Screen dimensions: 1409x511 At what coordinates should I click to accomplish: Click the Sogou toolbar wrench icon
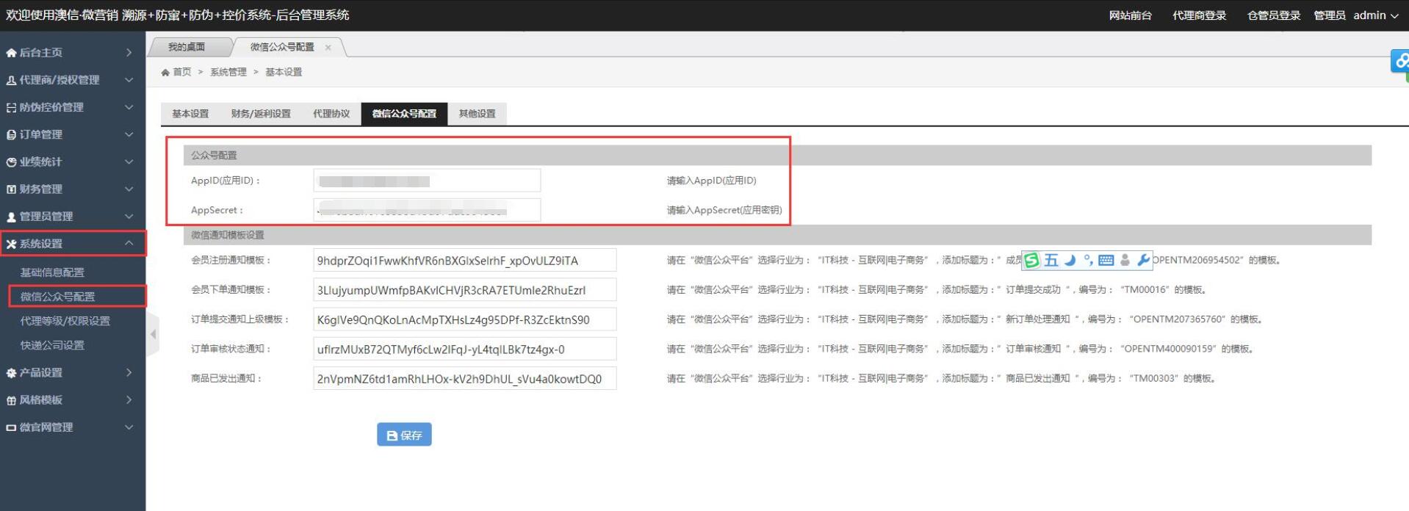click(1143, 260)
